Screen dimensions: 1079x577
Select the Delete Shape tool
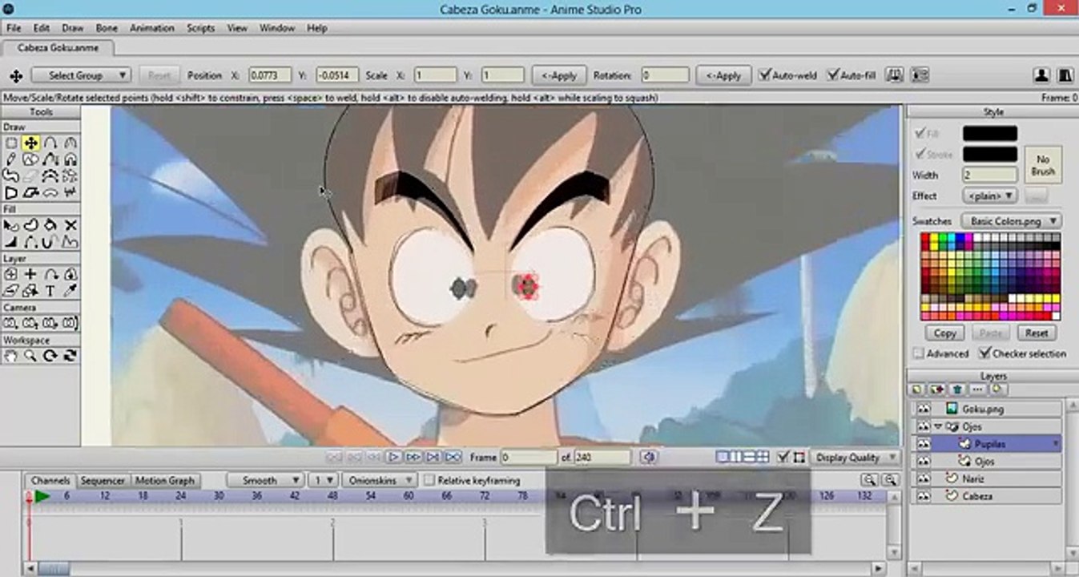pyautogui.click(x=70, y=225)
